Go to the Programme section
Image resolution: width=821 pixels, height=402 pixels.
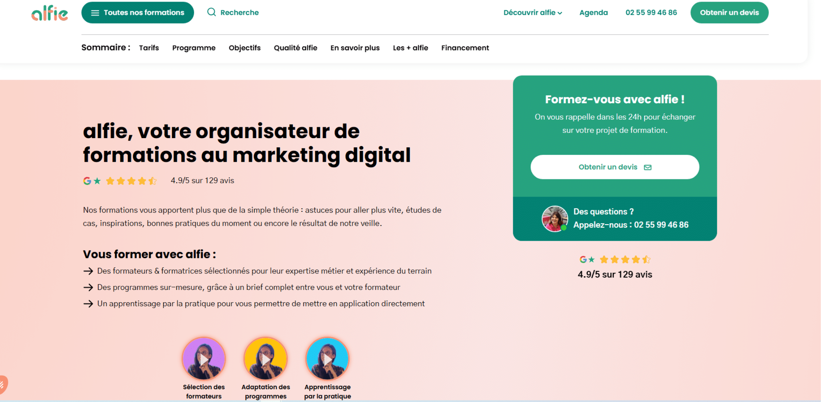(x=194, y=48)
